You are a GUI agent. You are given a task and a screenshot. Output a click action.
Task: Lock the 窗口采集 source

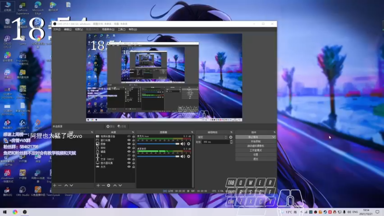click(x=133, y=140)
